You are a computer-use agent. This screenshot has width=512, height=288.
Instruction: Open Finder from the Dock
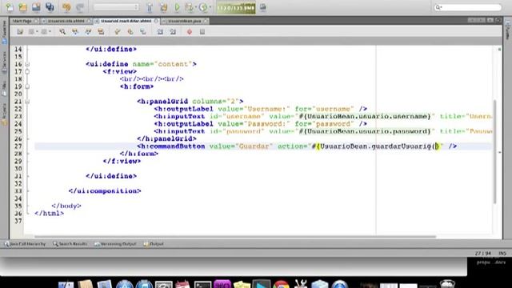[x=66, y=284]
